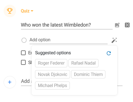Refresh the suggested options list
The image size is (133, 102).
(x=109, y=53)
